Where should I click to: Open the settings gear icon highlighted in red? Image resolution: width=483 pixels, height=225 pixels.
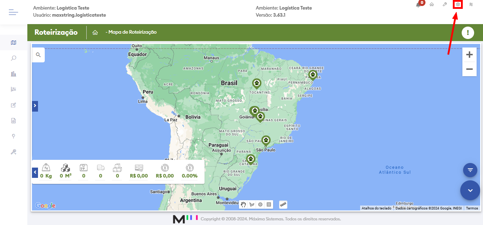(x=457, y=5)
